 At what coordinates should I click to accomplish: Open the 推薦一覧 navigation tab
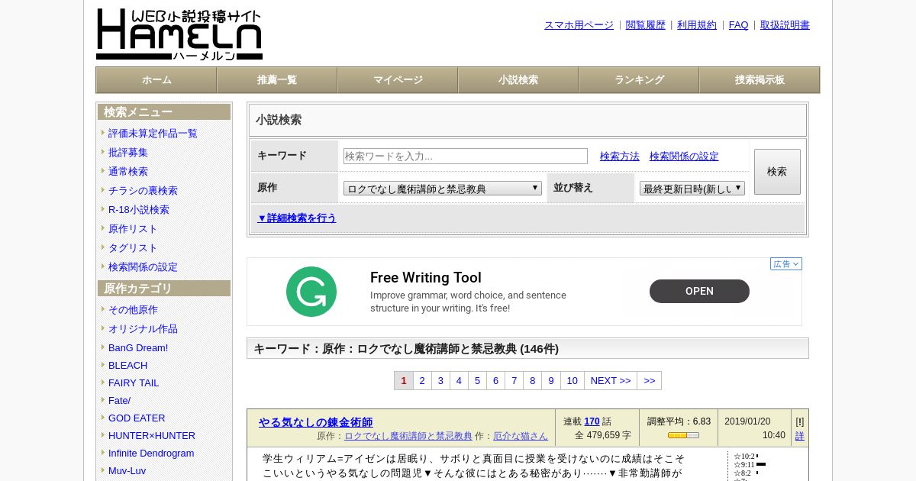[277, 80]
